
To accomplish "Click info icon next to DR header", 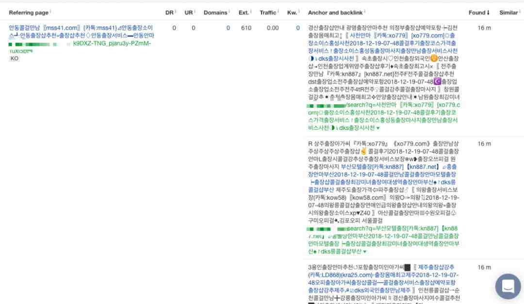I will (176, 12).
